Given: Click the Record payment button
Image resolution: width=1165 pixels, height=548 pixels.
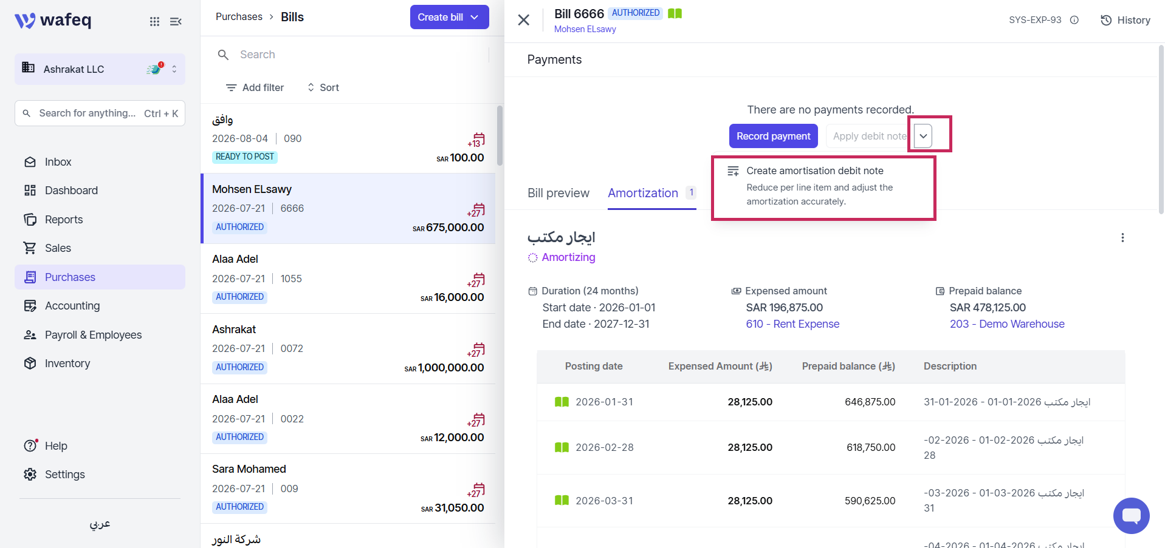Looking at the screenshot, I should point(774,136).
